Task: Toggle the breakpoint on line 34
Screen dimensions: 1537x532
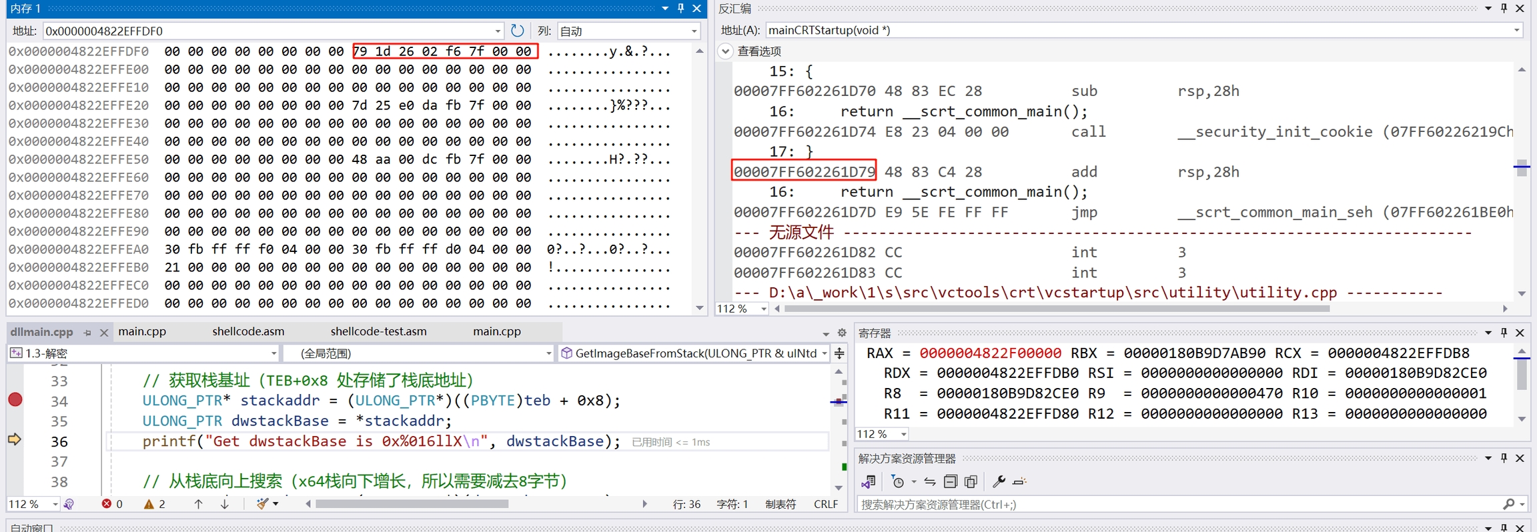Action: pos(15,400)
